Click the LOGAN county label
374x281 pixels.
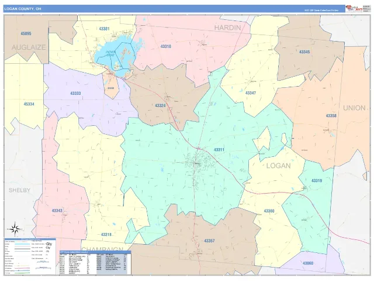click(278, 166)
